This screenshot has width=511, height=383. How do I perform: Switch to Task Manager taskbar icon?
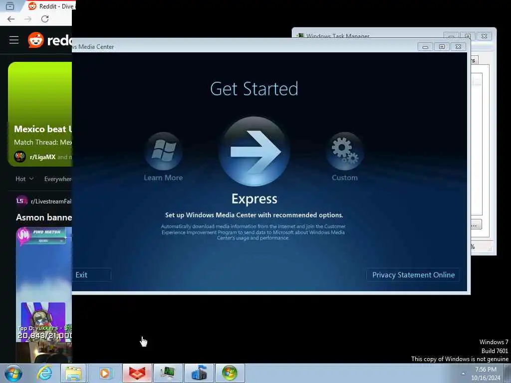[168, 373]
